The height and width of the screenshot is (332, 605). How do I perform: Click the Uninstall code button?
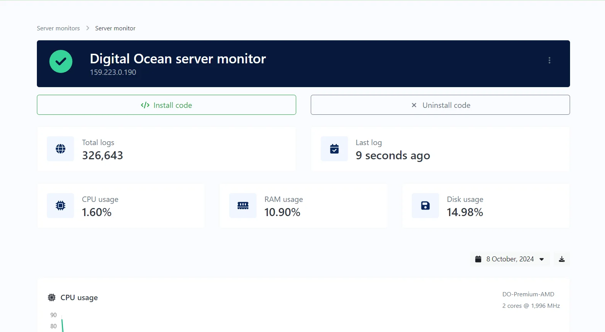[x=440, y=105]
